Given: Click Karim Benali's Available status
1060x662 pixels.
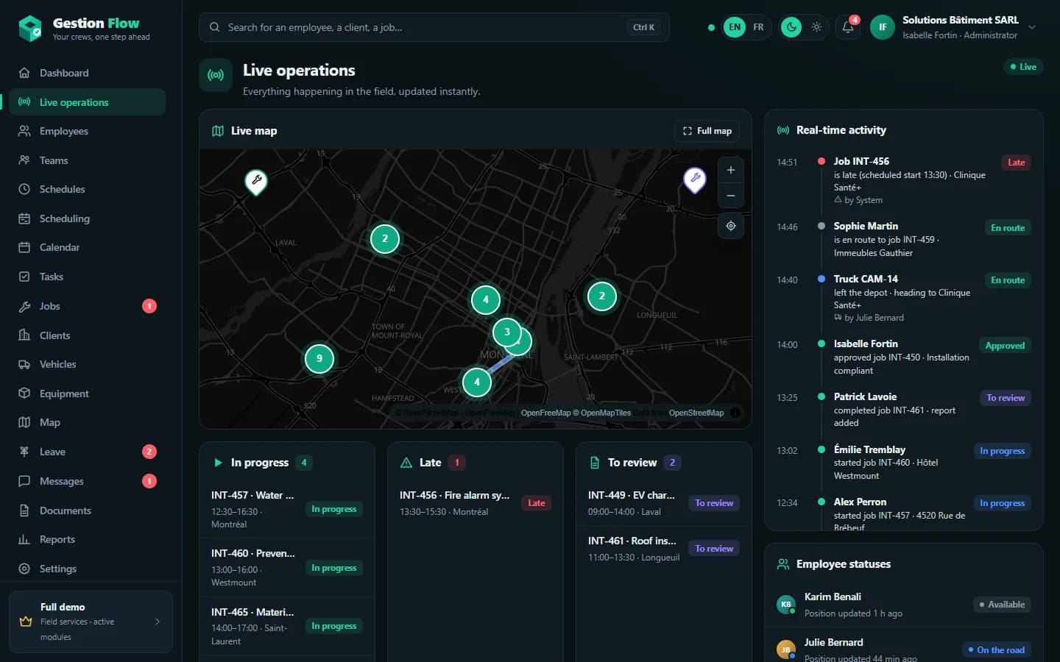Looking at the screenshot, I should 1001,605.
